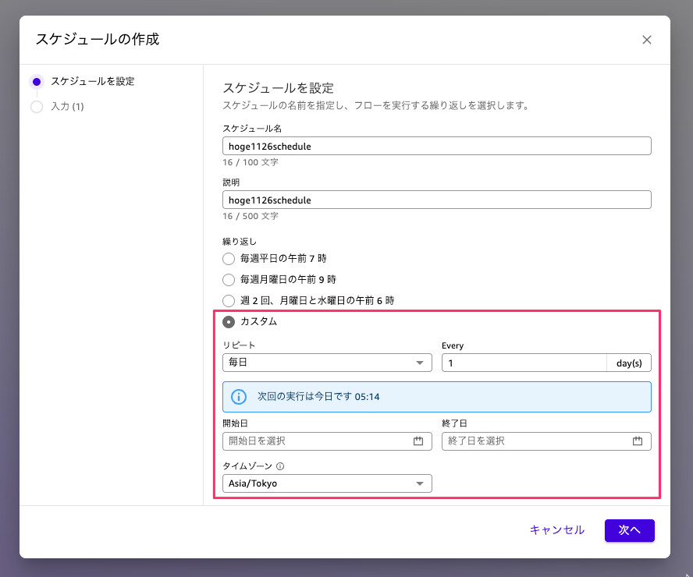The image size is (693, 577).
Task: Open the calendar picker for 開始日
Action: point(420,441)
